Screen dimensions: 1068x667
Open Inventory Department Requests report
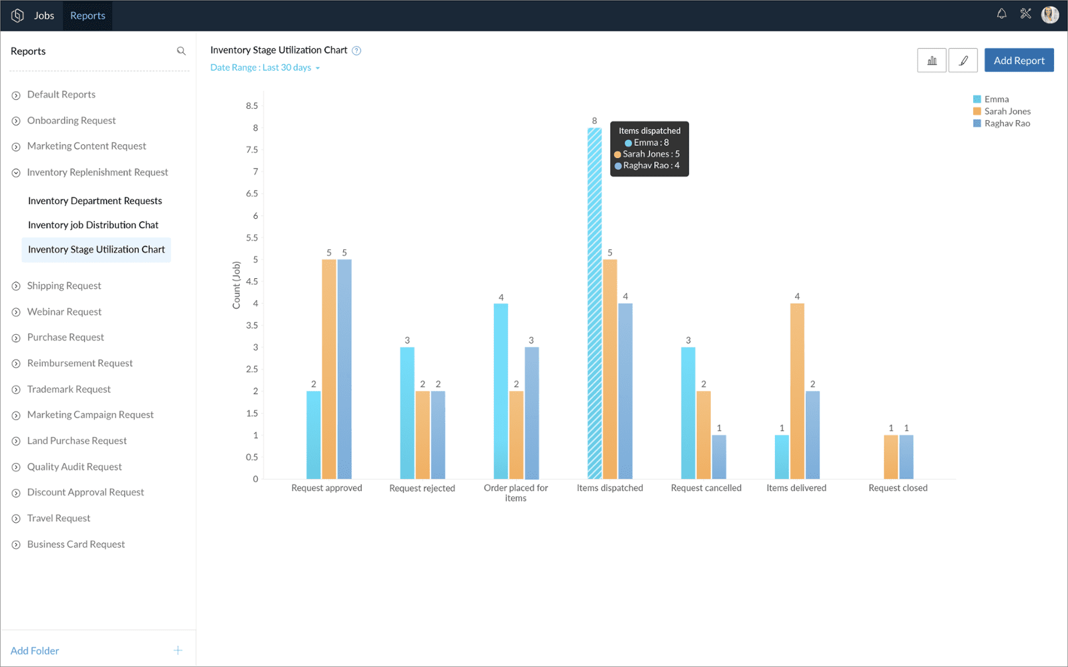(x=95, y=201)
